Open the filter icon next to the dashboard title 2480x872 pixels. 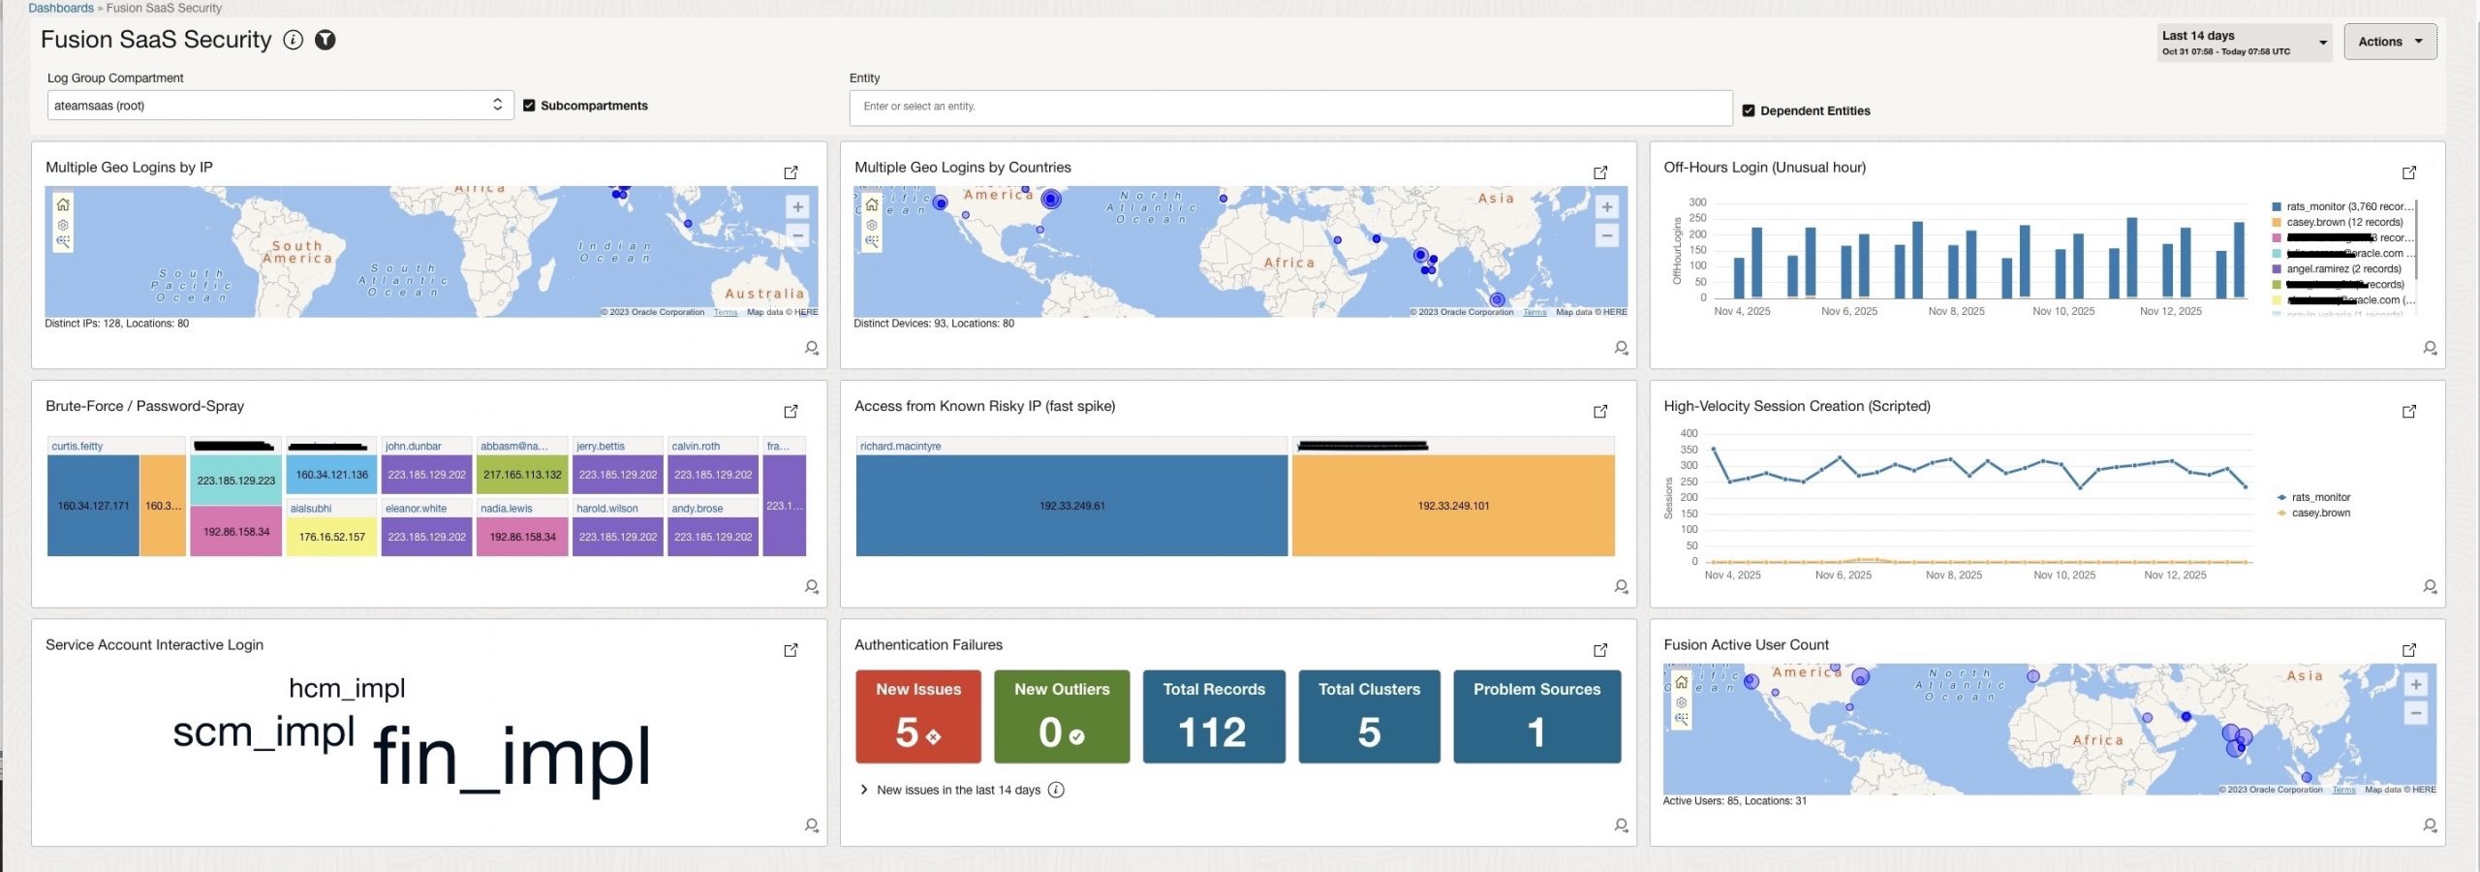click(x=326, y=41)
